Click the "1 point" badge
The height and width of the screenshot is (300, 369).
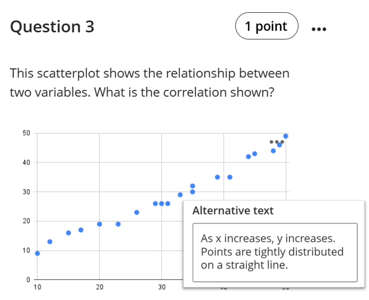point(266,27)
